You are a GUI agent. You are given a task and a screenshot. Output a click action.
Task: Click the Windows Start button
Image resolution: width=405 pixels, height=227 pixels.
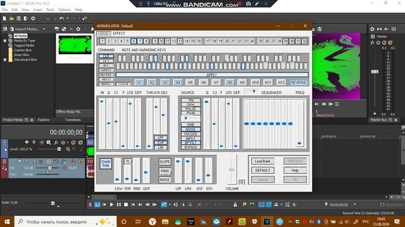(7, 221)
